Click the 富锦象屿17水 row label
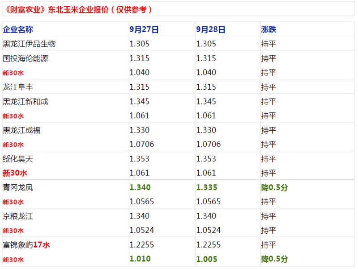 (x=26, y=245)
